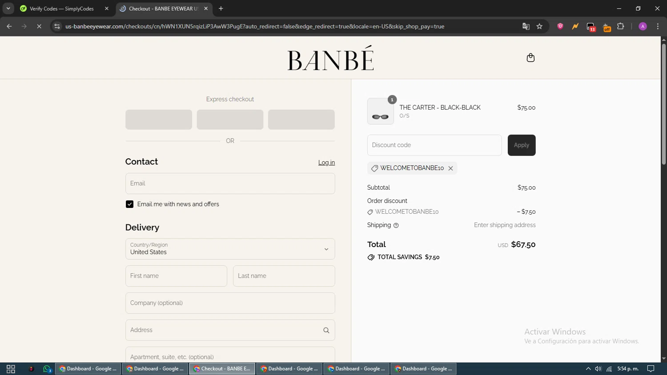This screenshot has width=667, height=375.
Task: Open WhatsApp from the taskbar
Action: [47, 369]
